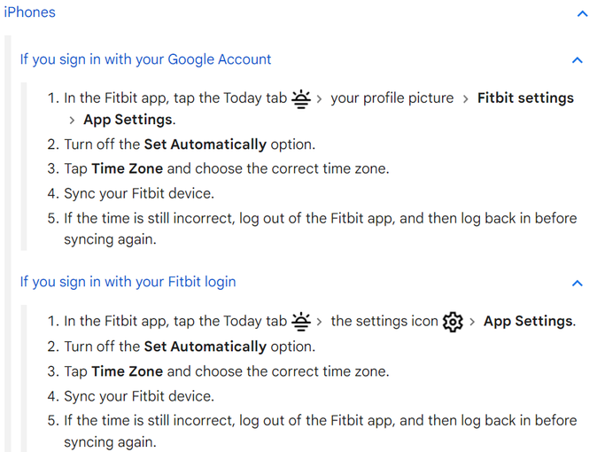Screen dimensions: 597x452
Task: Click the arrow separator before App Settings in Google section
Action: (72, 121)
